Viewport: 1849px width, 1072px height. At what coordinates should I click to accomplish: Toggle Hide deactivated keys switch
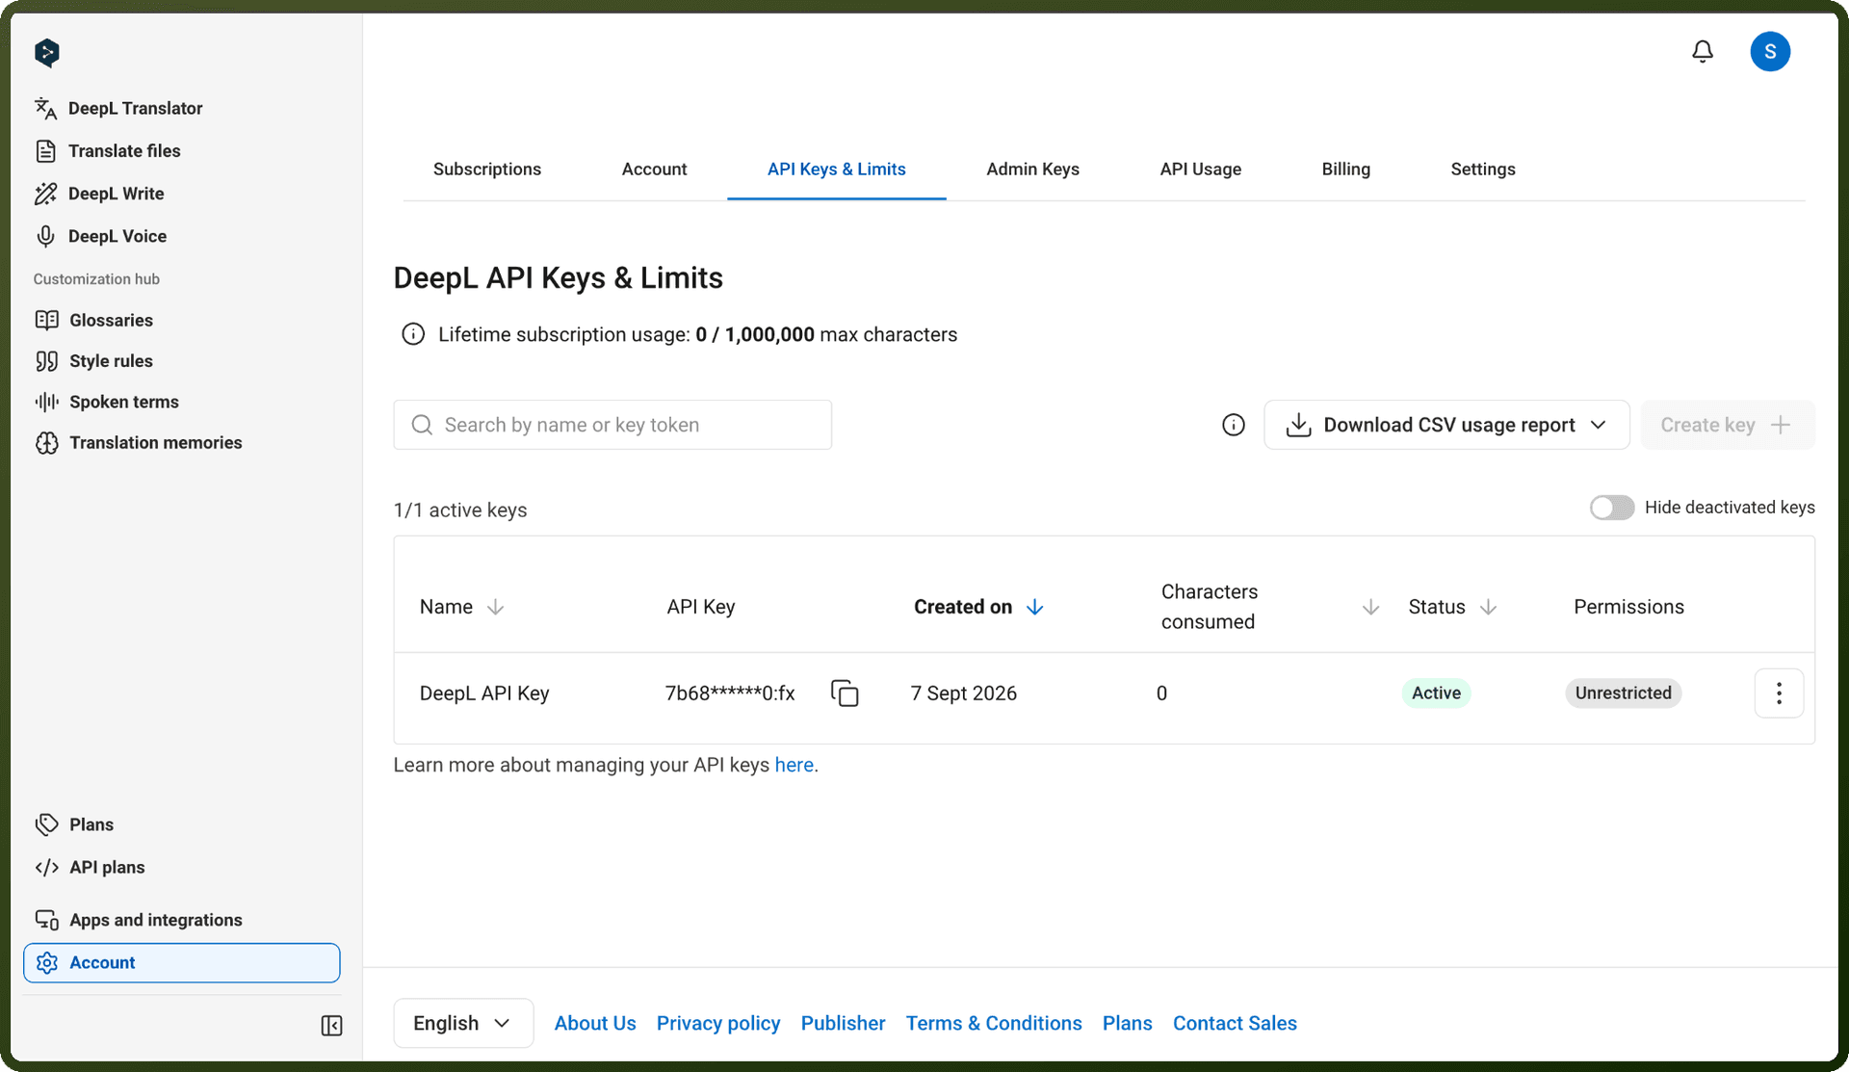tap(1611, 508)
